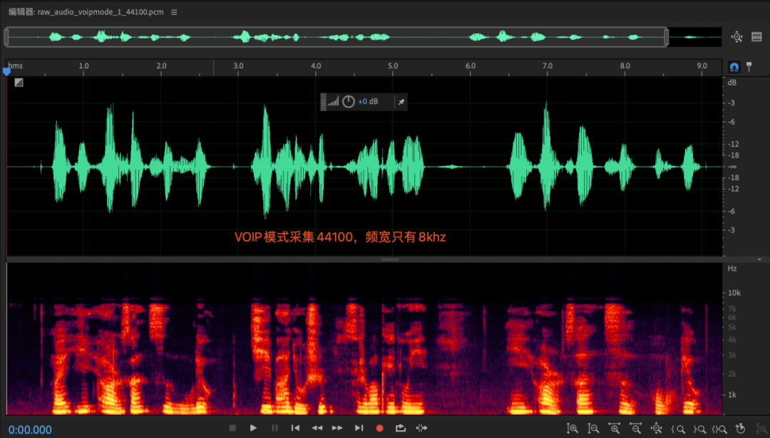
Task: Click the 0:00.000 timecode display
Action: tap(30, 429)
